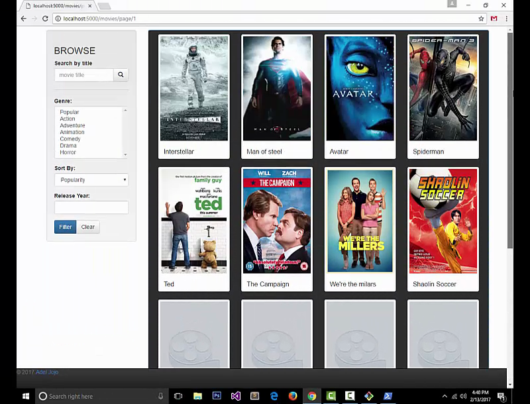Select Popular in the genre list

[x=70, y=112]
